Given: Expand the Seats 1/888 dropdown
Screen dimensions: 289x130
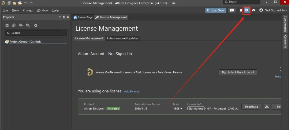Looking at the screenshot, I should 181,109.
